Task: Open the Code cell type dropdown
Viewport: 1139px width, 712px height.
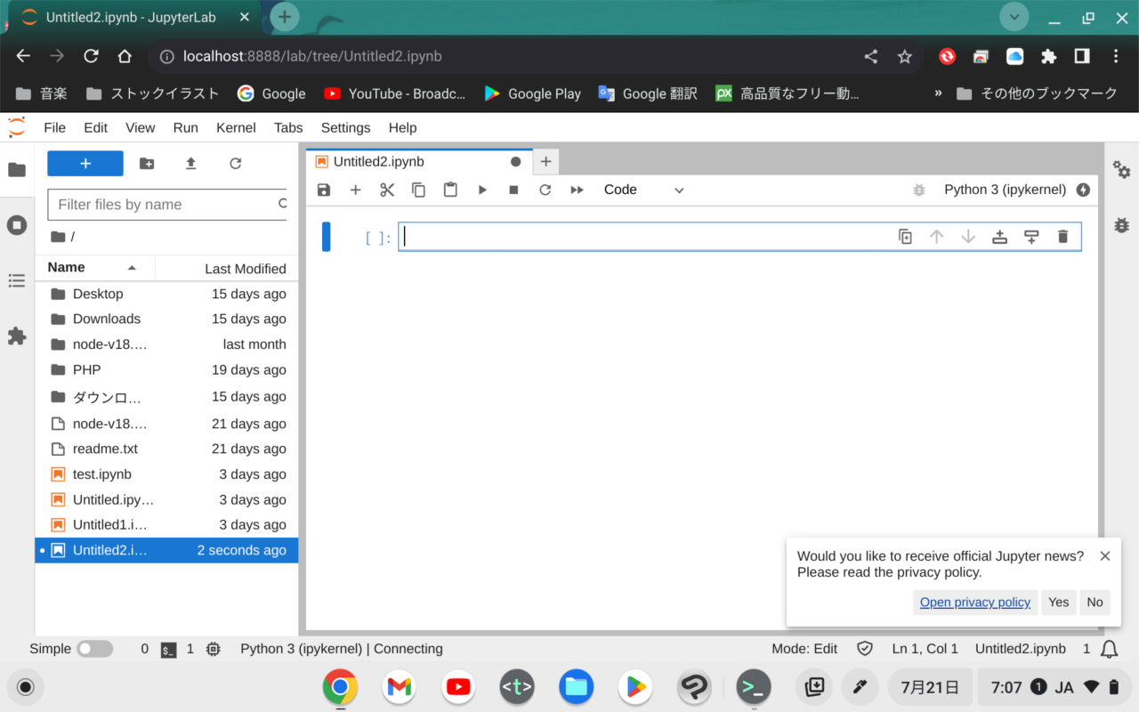Action: (642, 190)
